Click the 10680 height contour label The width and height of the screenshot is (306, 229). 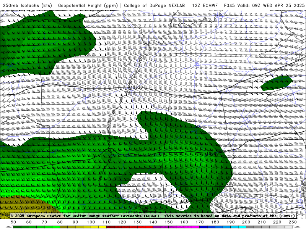pyautogui.click(x=213, y=153)
